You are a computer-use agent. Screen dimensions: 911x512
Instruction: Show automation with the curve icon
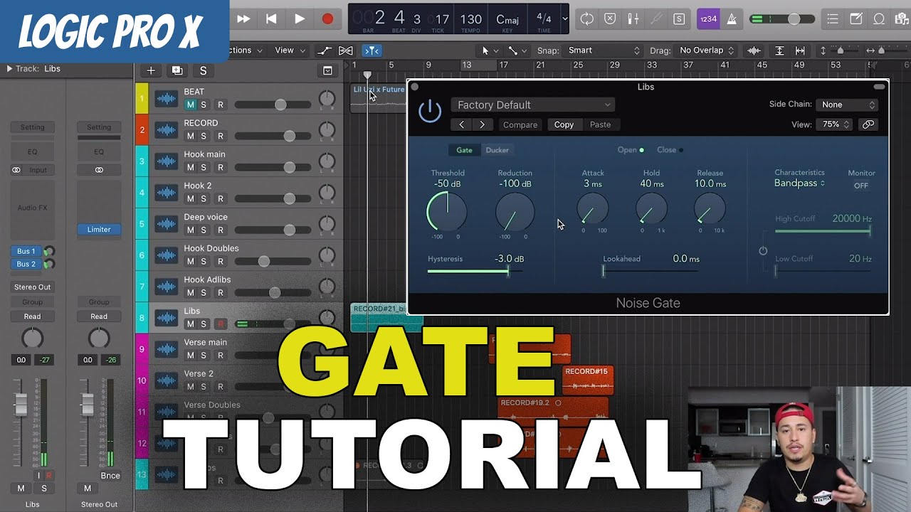coord(325,50)
